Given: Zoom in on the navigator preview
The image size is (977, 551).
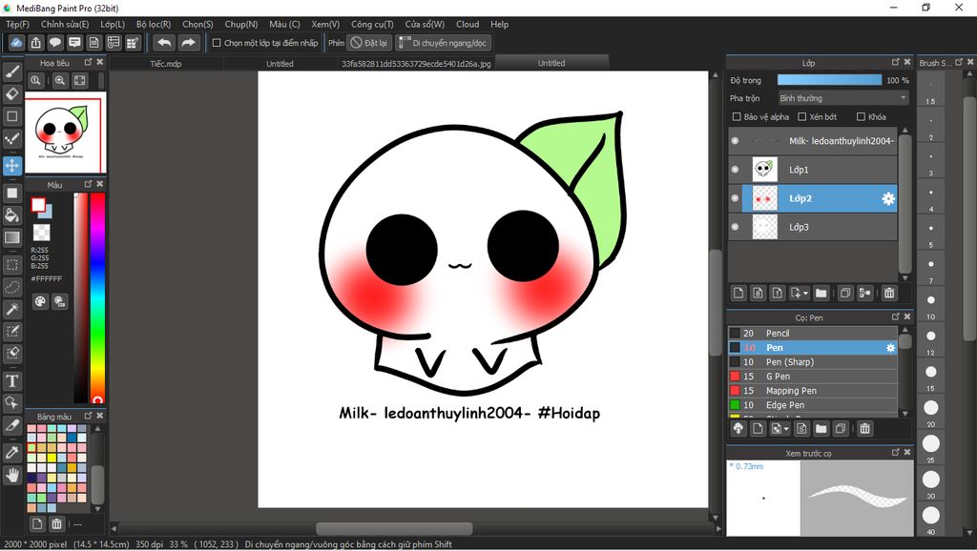Looking at the screenshot, I should click(60, 80).
